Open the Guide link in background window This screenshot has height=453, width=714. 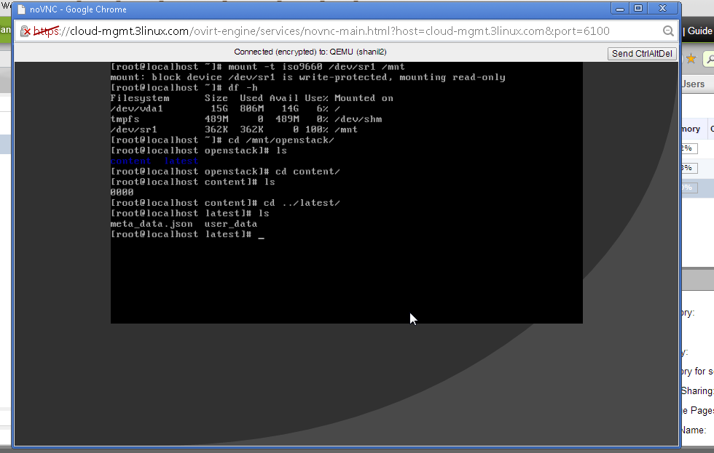pos(699,31)
